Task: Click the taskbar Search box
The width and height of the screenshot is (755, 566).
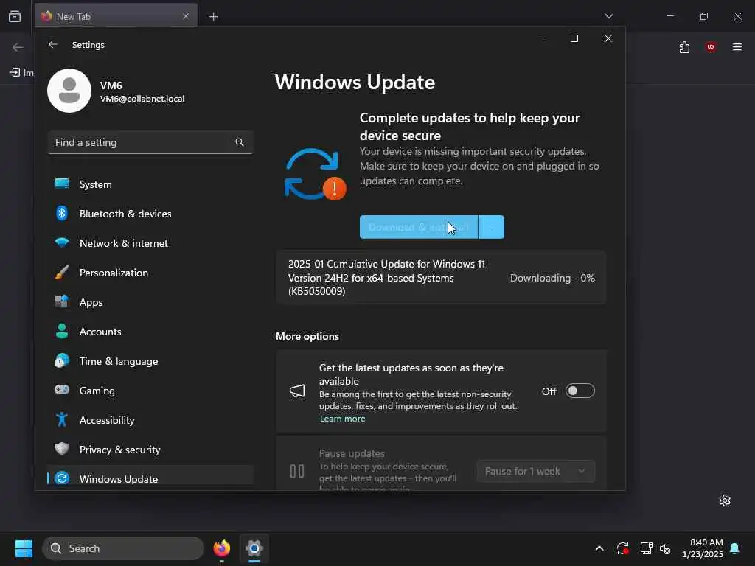Action: point(123,548)
